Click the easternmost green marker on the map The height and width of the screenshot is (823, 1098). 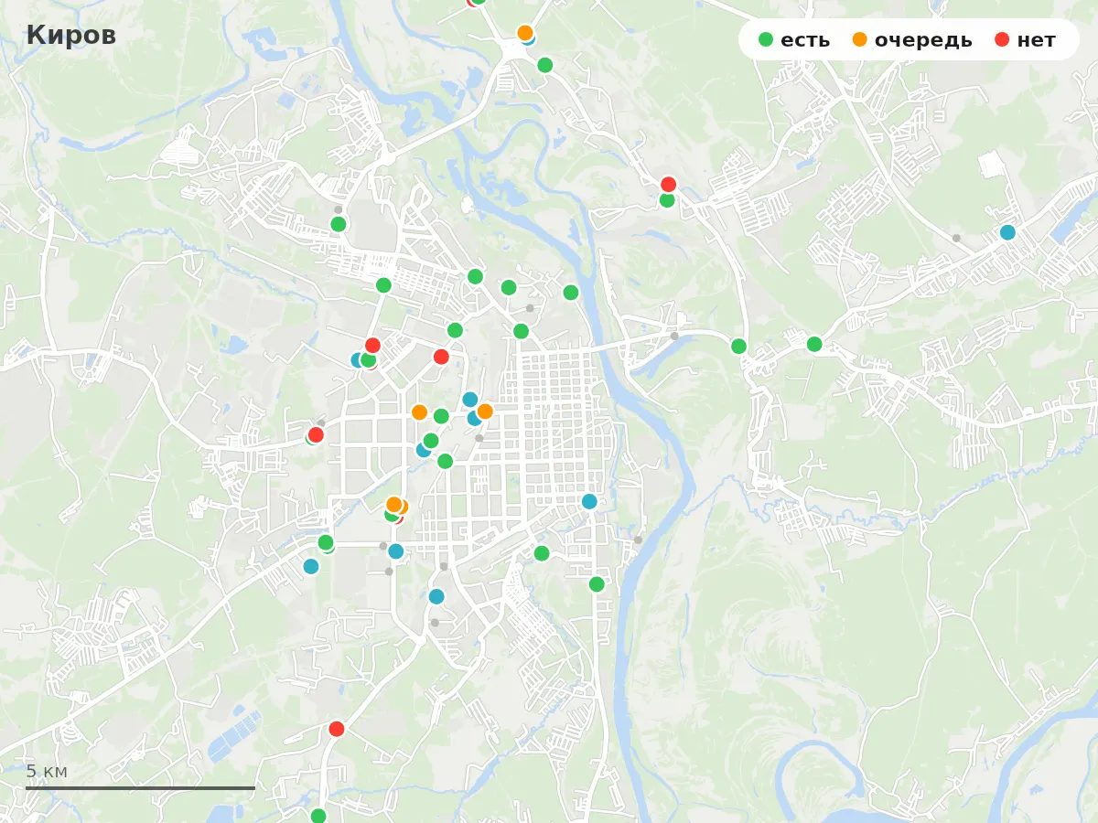(x=814, y=344)
